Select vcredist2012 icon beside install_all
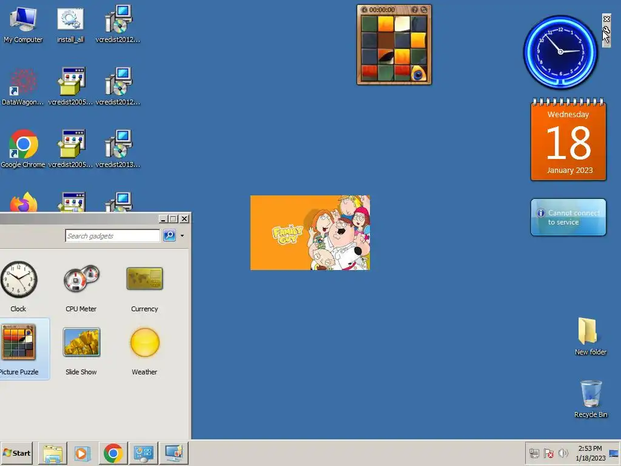This screenshot has width=621, height=466. [x=118, y=24]
